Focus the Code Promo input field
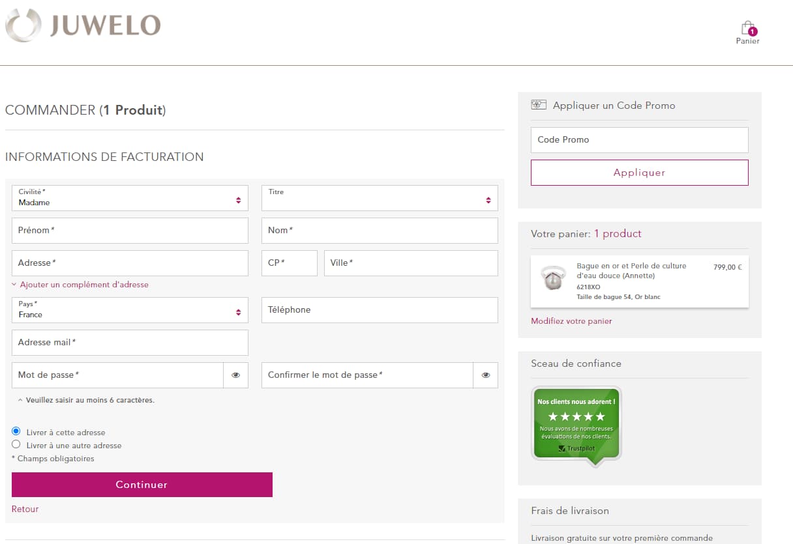 click(639, 140)
